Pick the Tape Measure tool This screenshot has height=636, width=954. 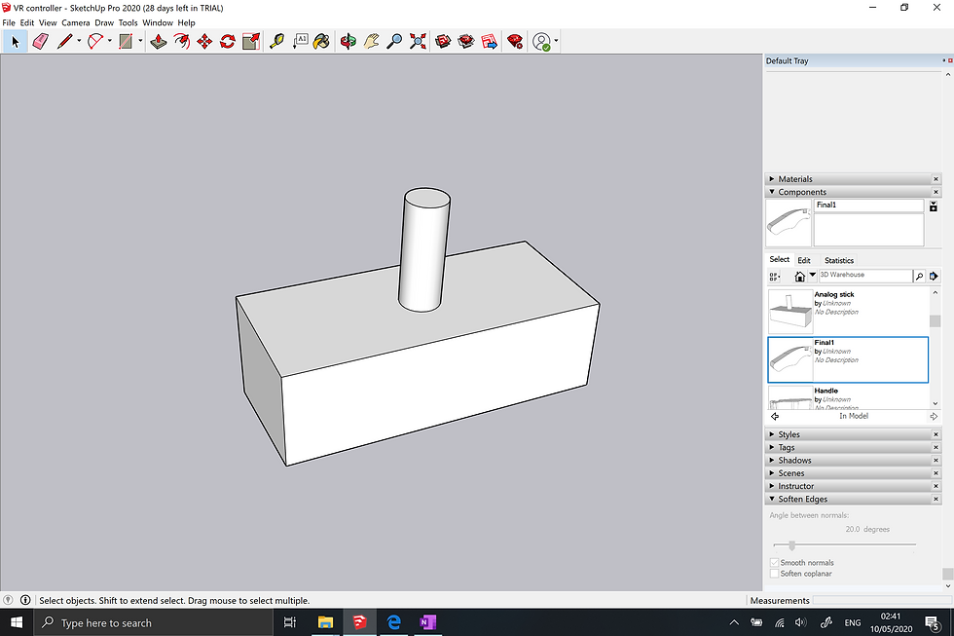pos(276,41)
